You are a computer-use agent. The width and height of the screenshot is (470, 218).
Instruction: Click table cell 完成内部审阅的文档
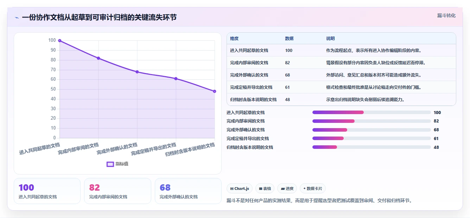point(249,63)
